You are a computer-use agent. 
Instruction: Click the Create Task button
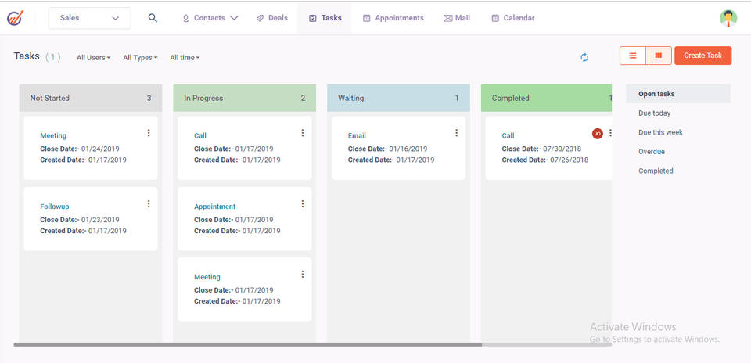click(x=702, y=56)
